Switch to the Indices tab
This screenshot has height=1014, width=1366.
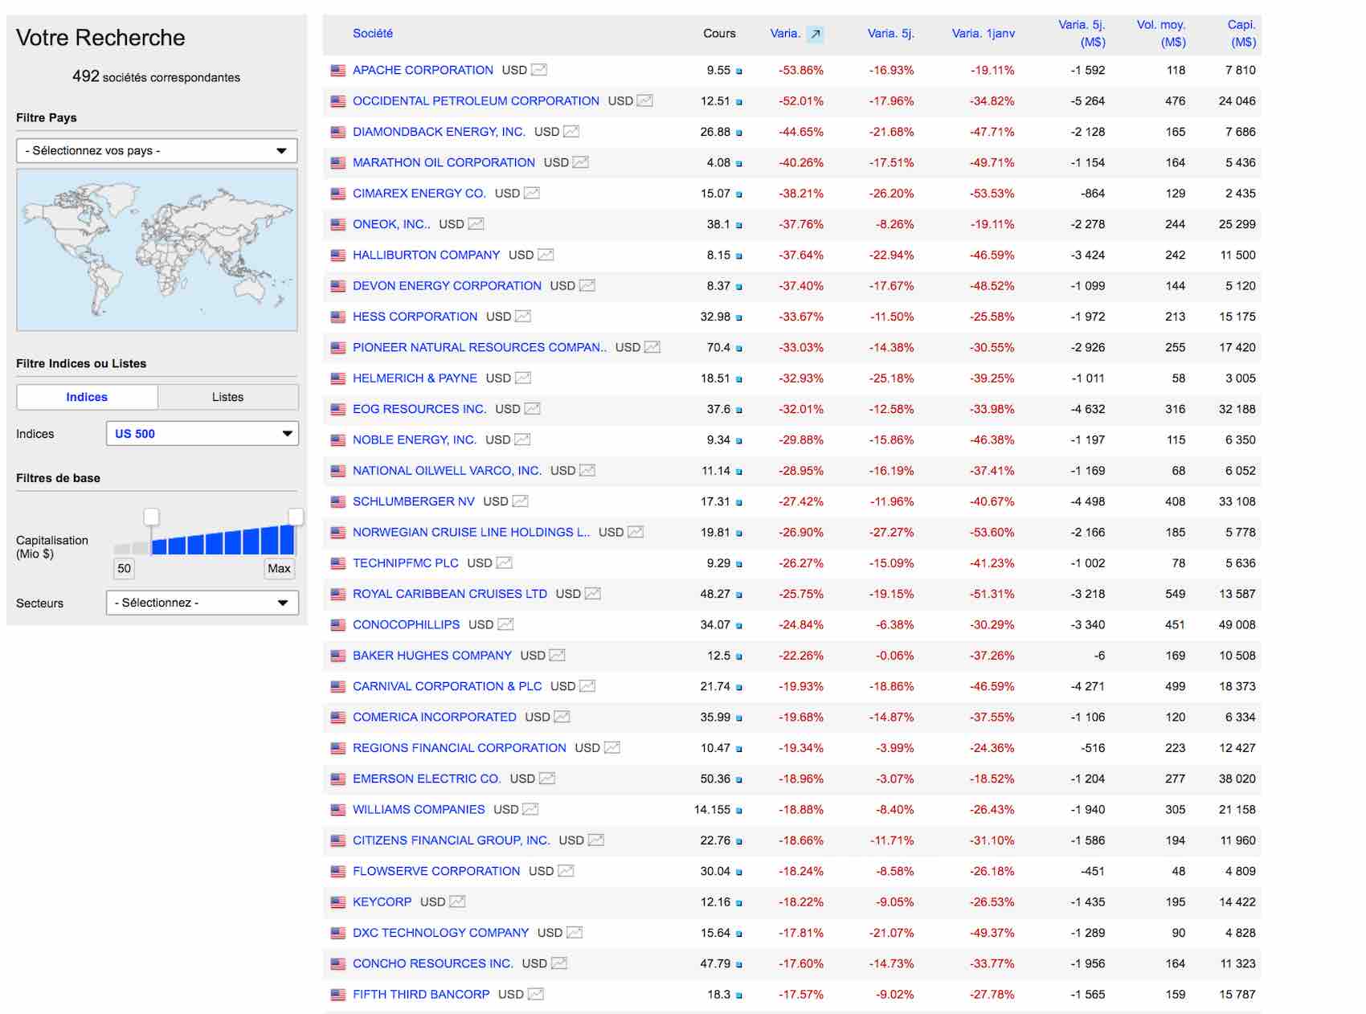click(x=87, y=397)
